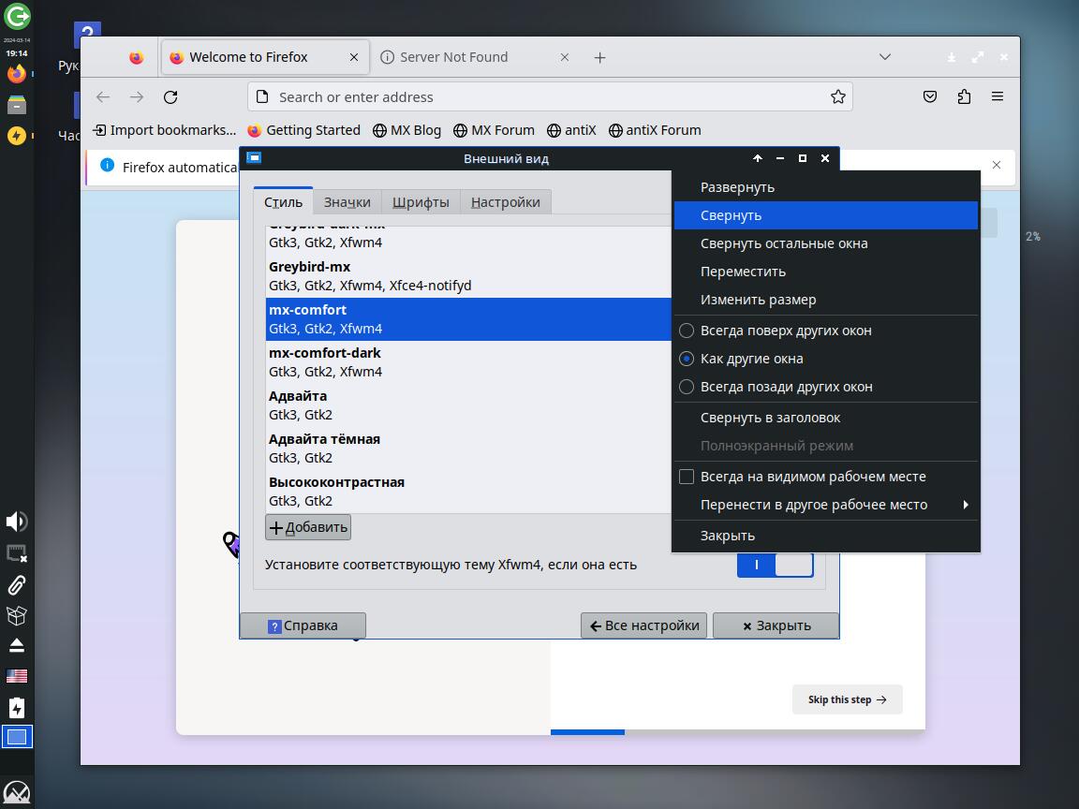Switch to Server Not Found tab

point(475,57)
